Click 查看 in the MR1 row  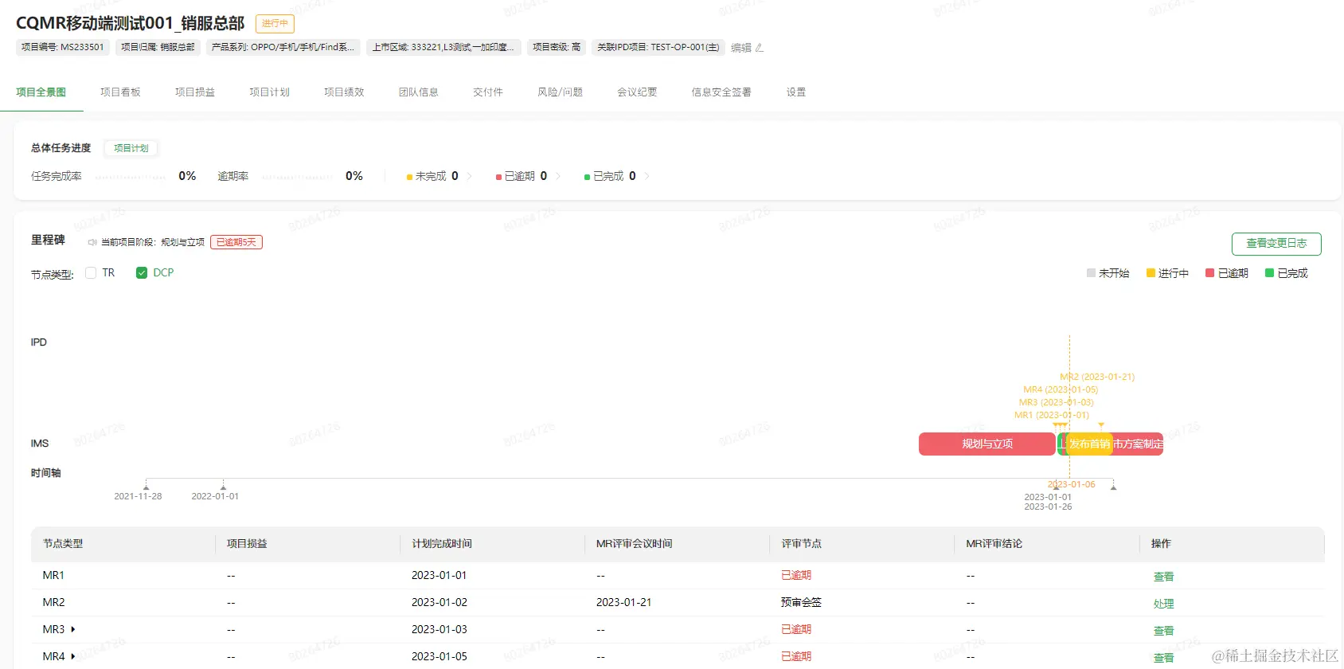pyautogui.click(x=1163, y=577)
